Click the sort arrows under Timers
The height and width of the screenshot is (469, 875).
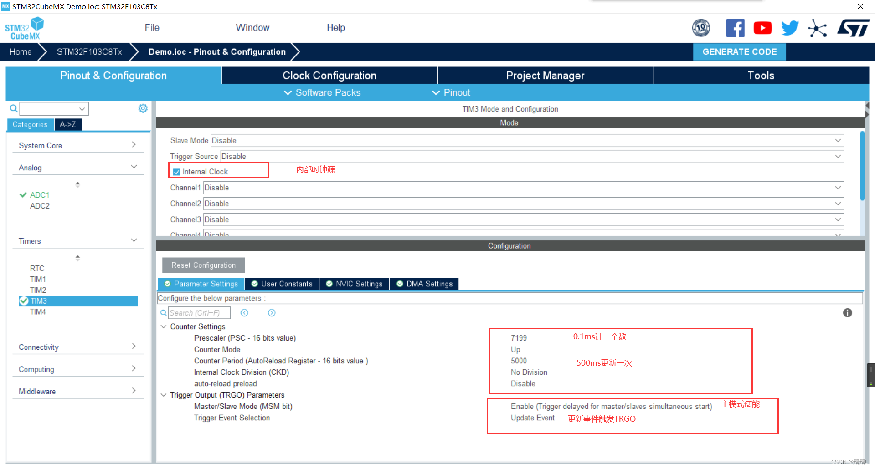point(77,258)
